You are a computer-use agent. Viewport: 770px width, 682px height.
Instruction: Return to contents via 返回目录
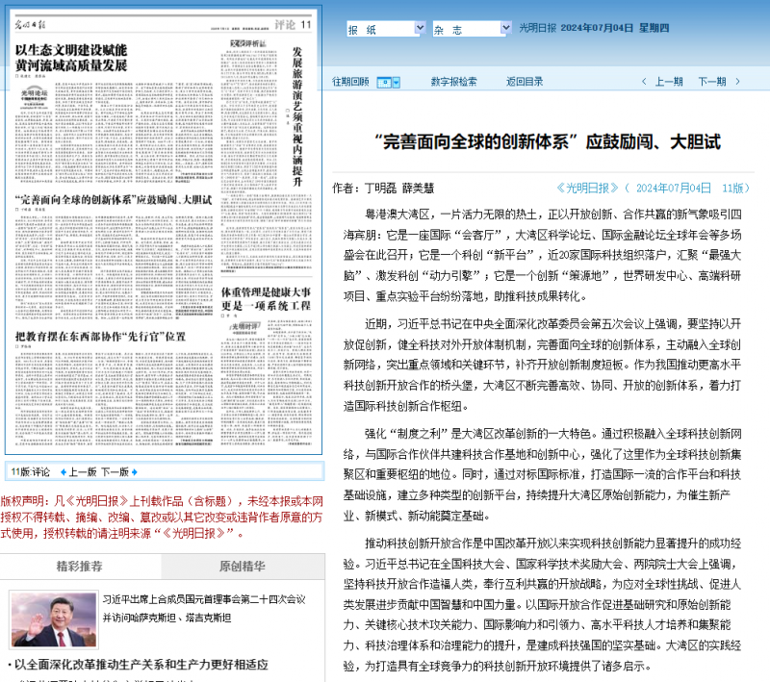[x=525, y=82]
